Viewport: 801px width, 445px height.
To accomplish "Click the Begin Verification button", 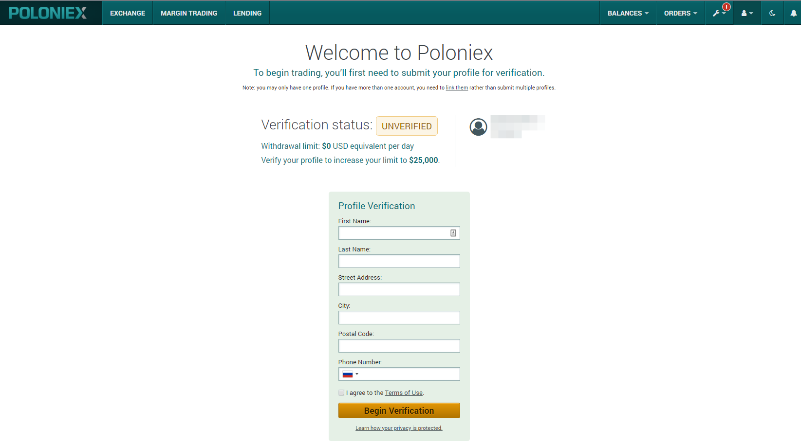I will click(399, 410).
